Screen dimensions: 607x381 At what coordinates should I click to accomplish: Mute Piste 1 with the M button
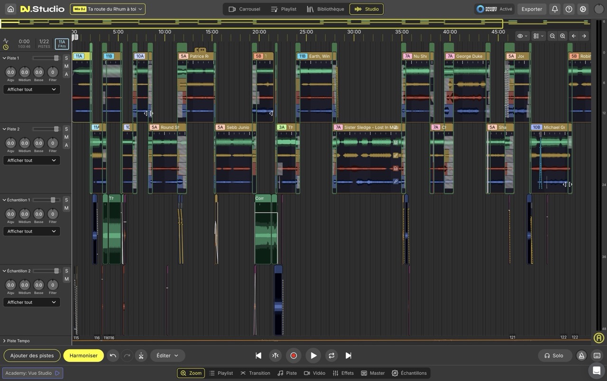coord(66,66)
